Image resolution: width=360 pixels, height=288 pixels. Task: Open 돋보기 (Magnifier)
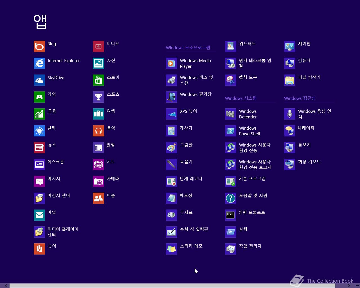coord(298,148)
